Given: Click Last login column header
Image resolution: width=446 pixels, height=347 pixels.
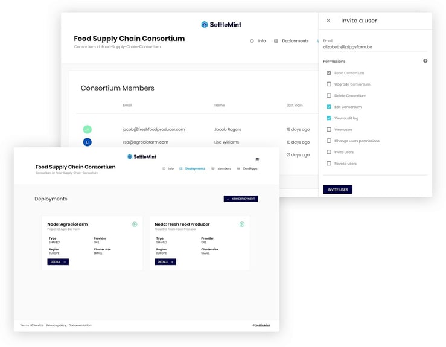Looking at the screenshot, I should pyautogui.click(x=295, y=105).
